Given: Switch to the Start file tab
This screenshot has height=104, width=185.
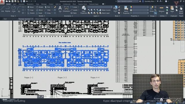Looking at the screenshot, I should 5,19.
